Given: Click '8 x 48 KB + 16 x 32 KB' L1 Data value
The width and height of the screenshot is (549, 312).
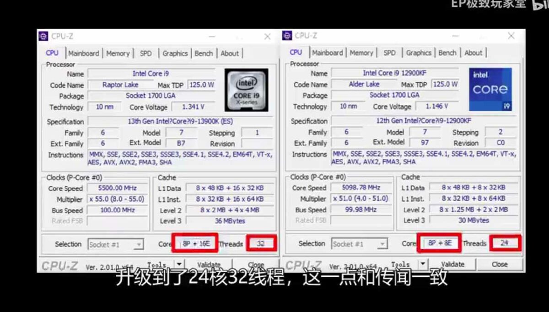Looking at the screenshot, I should tap(230, 188).
